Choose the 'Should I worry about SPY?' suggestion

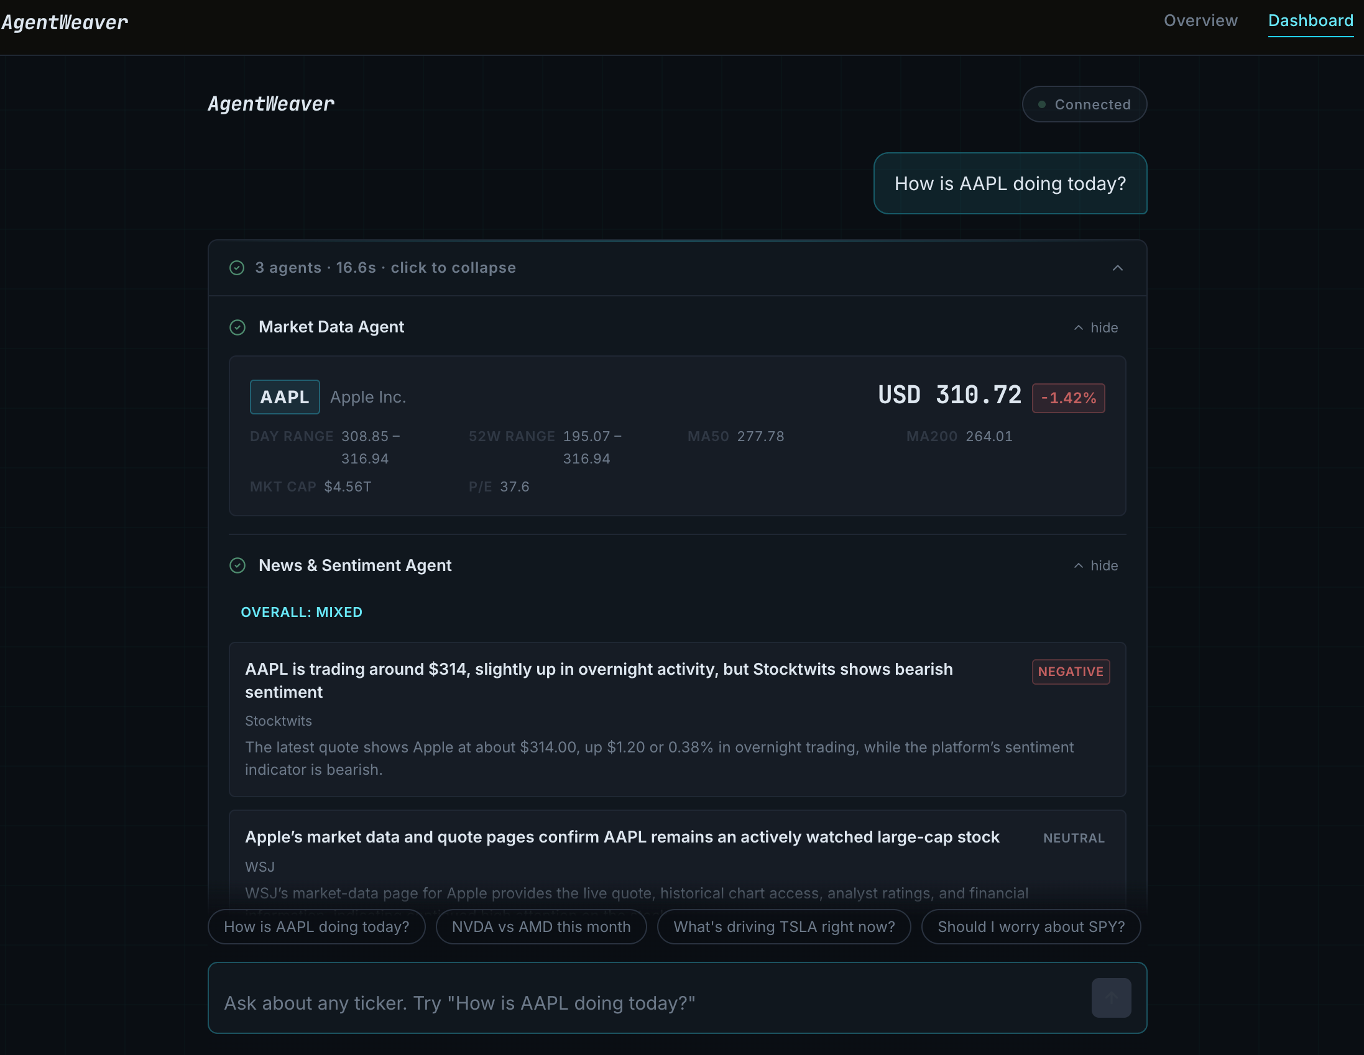click(x=1031, y=927)
